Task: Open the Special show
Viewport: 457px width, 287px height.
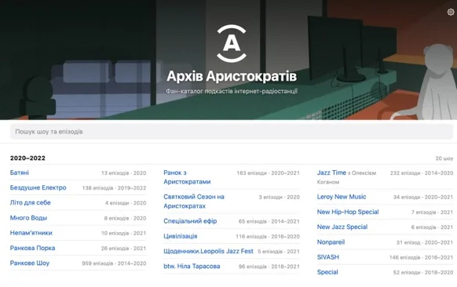Action: [x=327, y=272]
